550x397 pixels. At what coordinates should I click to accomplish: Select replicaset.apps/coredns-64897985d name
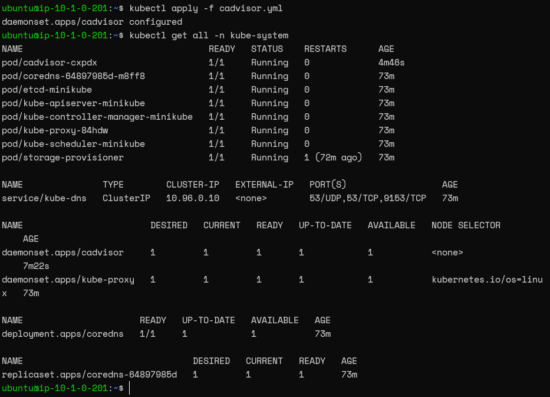90,375
